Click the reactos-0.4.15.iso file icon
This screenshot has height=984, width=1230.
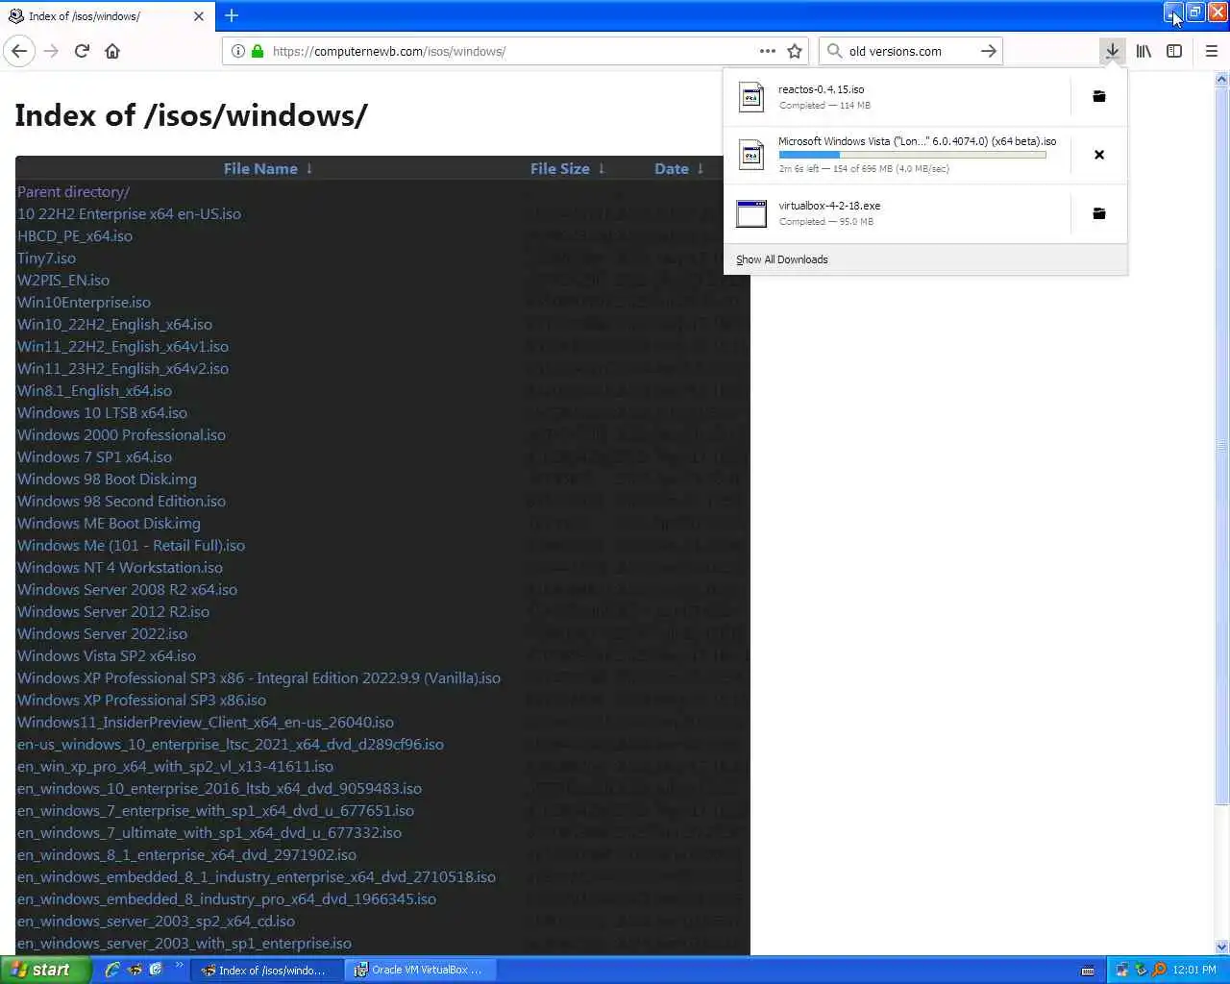tap(751, 96)
